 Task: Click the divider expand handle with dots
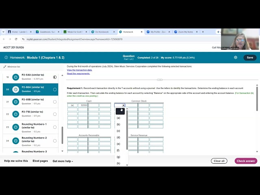pos(160,80)
